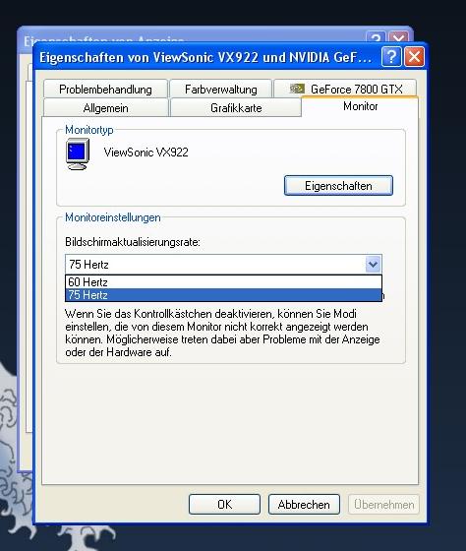
Task: Close the ViewSonic VX922 properties dialog
Action: click(x=414, y=56)
